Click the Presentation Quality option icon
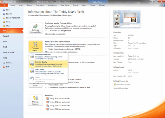Screen dimensions: 165x118 32,56
